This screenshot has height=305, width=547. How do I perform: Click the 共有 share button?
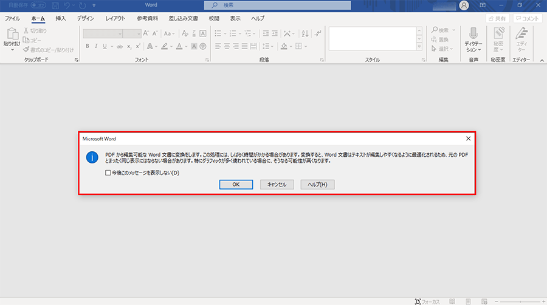(x=498, y=18)
